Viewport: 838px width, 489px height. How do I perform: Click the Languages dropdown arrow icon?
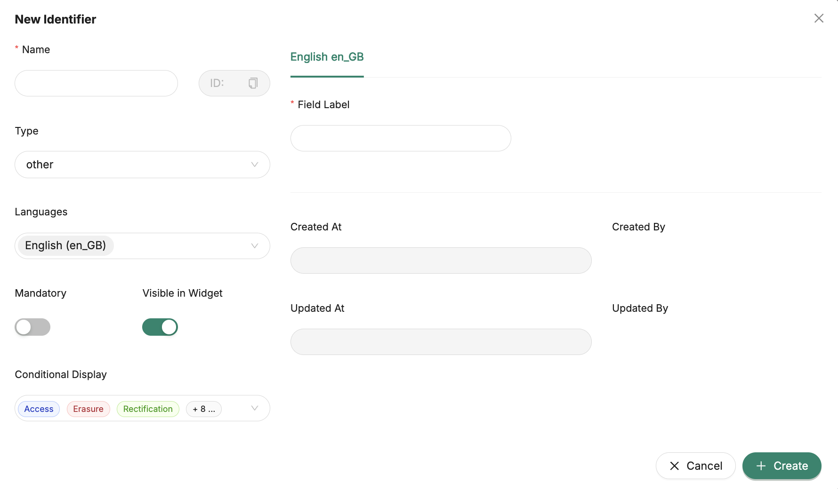(255, 246)
